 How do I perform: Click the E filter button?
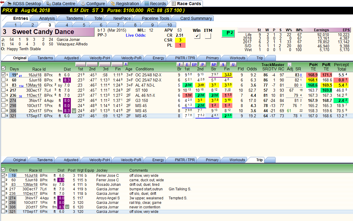pyautogui.click(x=187, y=64)
